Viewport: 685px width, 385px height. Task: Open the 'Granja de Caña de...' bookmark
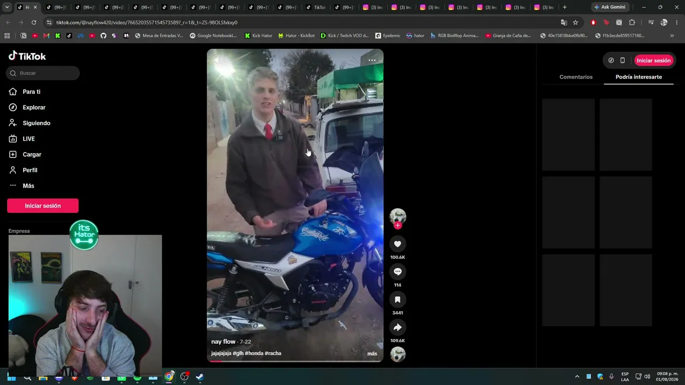508,36
